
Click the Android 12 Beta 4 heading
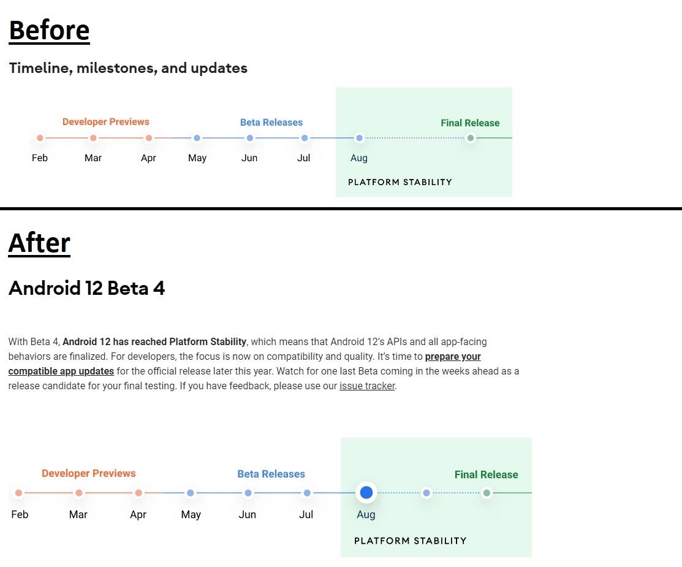point(86,288)
